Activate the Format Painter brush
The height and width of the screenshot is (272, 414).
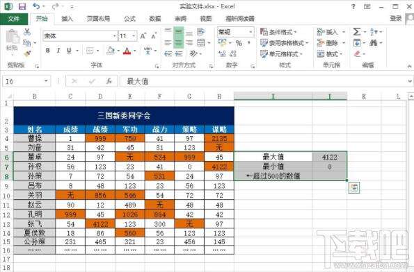[27, 53]
